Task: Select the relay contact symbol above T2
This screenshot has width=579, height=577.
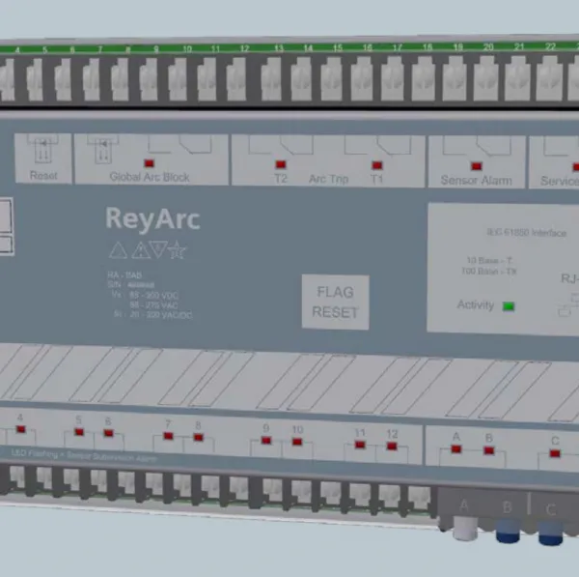Action: pos(282,144)
